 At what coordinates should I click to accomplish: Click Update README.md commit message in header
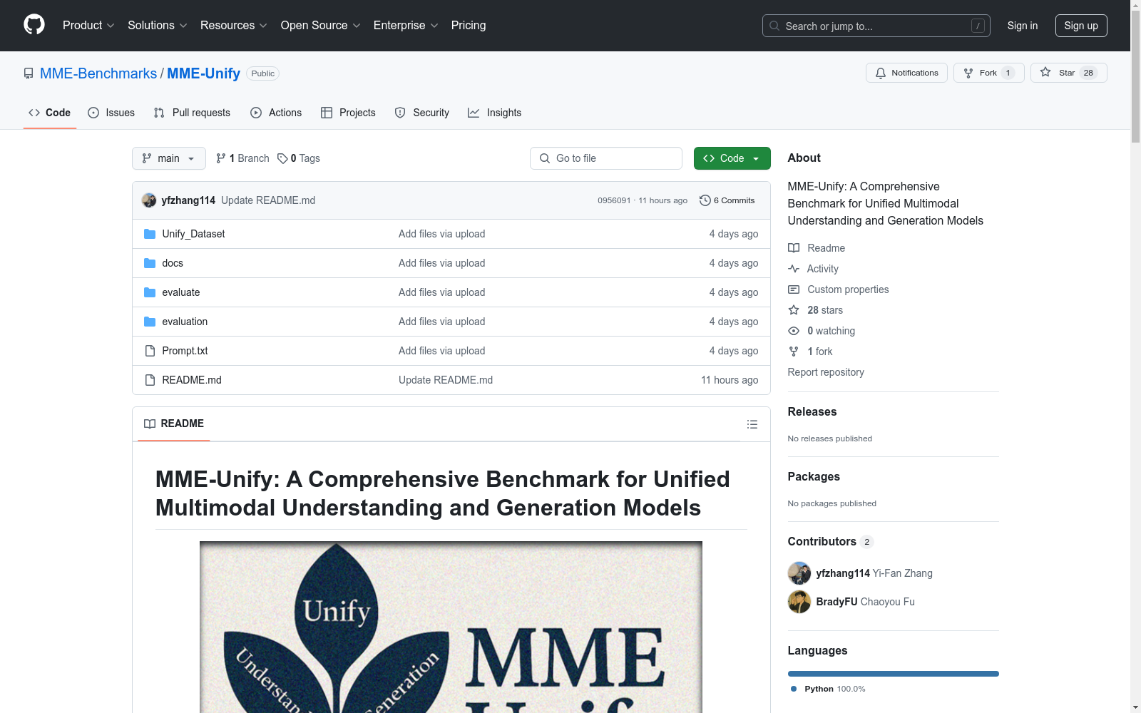pyautogui.click(x=268, y=200)
